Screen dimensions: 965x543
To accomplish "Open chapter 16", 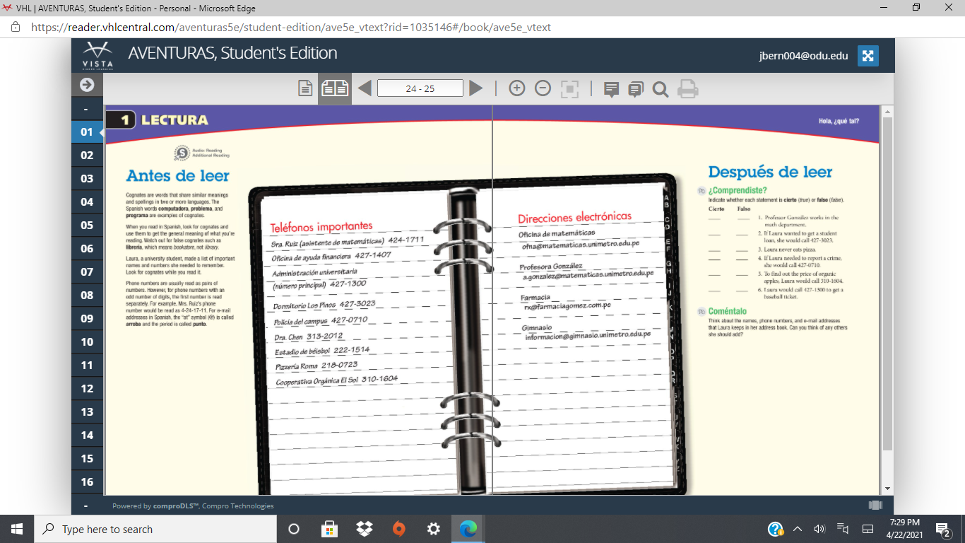I will click(x=87, y=482).
